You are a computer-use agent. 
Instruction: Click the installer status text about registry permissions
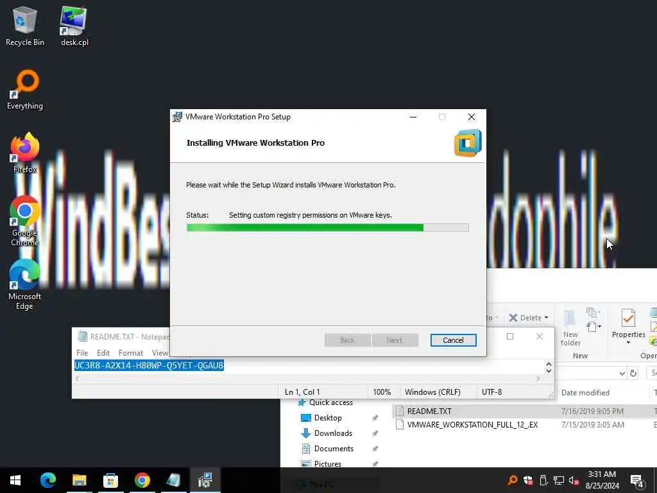(x=310, y=215)
